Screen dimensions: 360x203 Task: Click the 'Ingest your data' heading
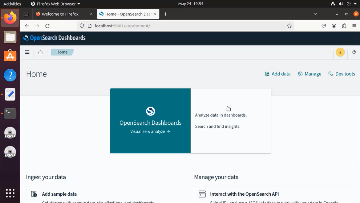pos(46,177)
